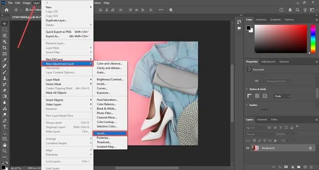Screen dimensions: 319x170
Task: Click the layer Kind search field
Action: coord(255,127)
